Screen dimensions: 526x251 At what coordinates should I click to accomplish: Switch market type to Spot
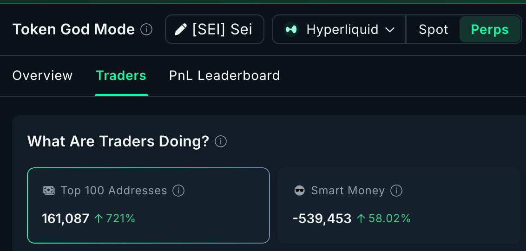pos(433,30)
